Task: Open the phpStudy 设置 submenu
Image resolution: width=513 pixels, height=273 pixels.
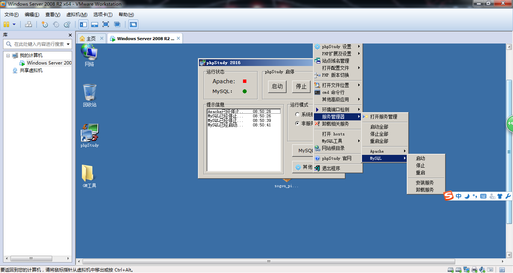Action: tap(338, 46)
